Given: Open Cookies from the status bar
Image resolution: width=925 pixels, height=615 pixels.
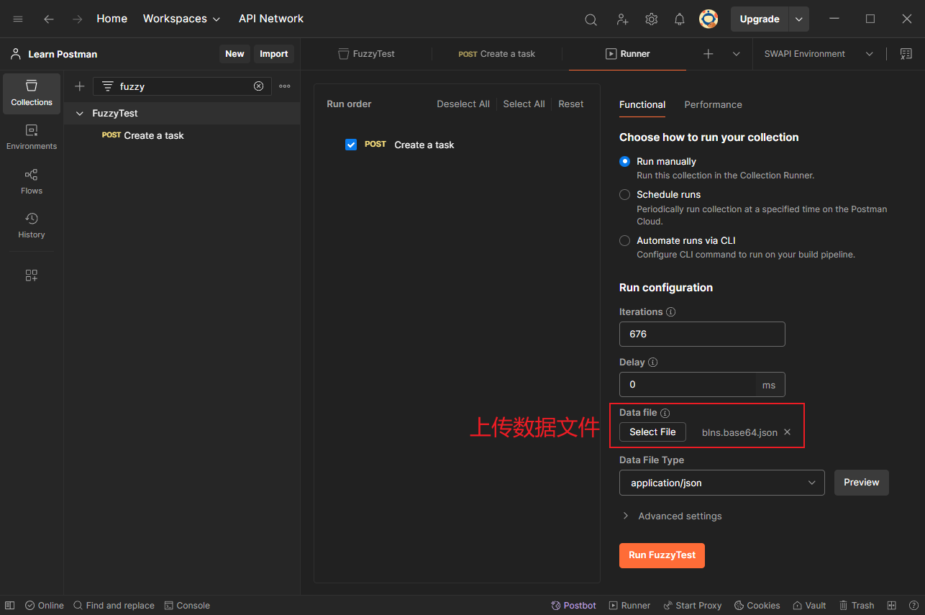Looking at the screenshot, I should [x=756, y=606].
